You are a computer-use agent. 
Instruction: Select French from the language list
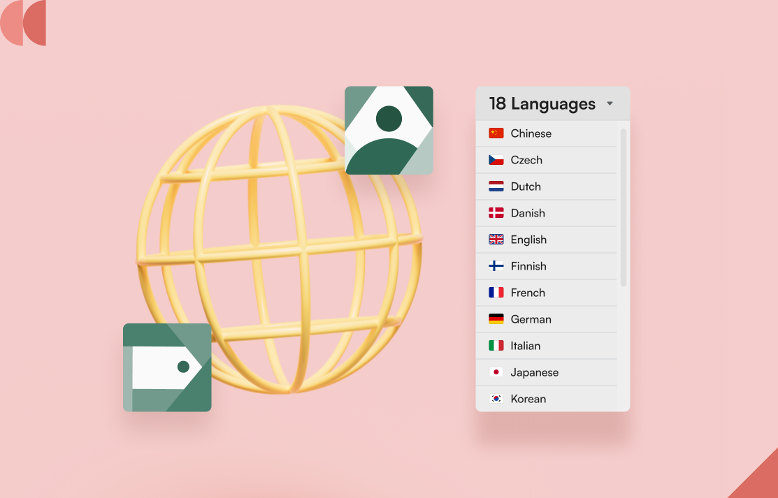tap(528, 293)
